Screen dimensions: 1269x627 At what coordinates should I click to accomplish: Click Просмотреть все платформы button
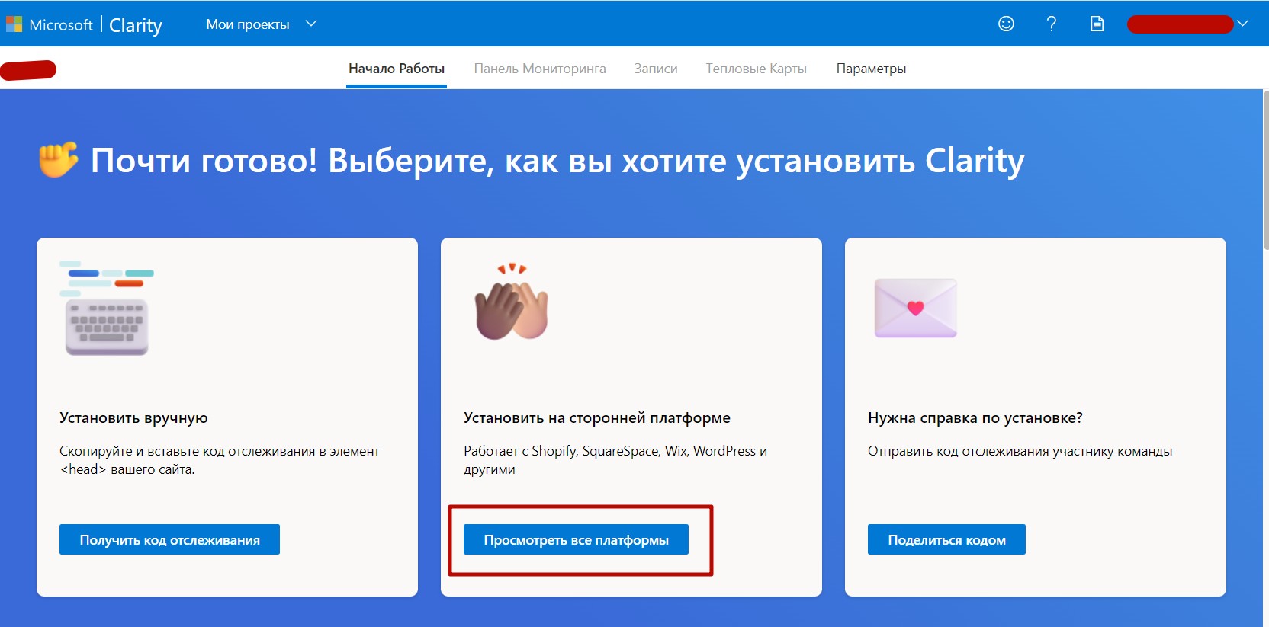(576, 539)
